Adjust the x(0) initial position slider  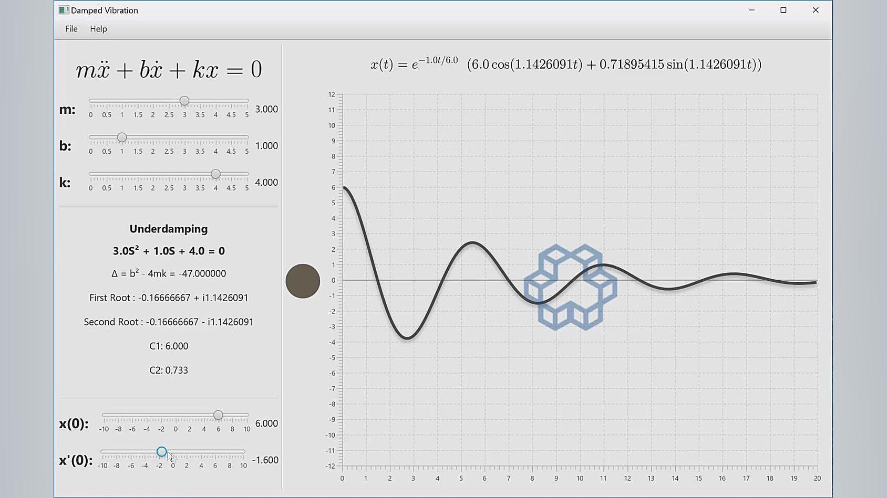coord(218,415)
